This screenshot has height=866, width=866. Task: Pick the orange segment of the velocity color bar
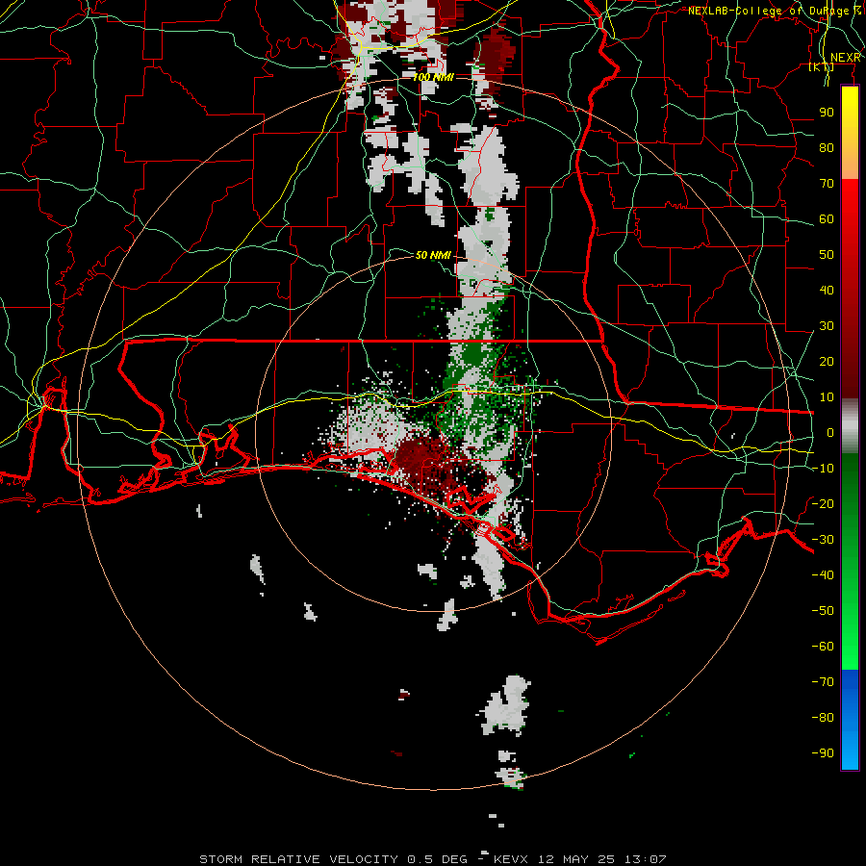tap(850, 162)
